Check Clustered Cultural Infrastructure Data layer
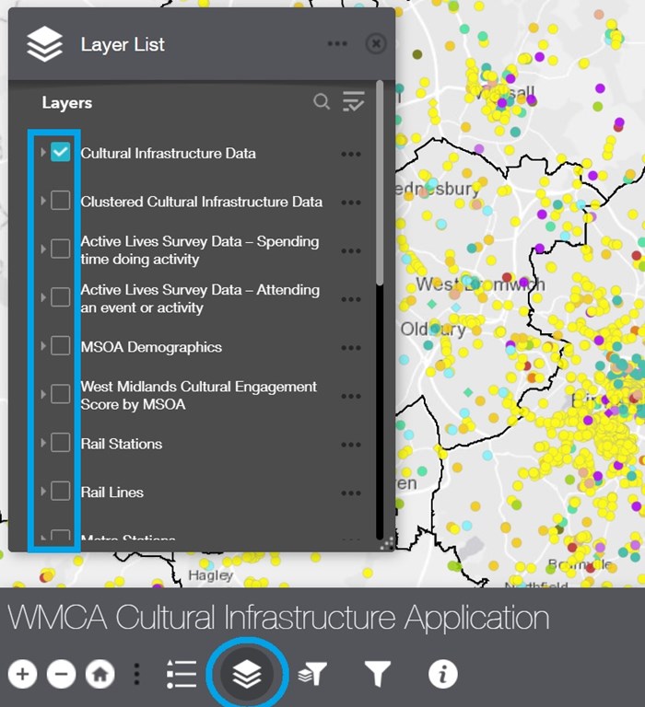Image resolution: width=645 pixels, height=707 pixels. (x=61, y=201)
